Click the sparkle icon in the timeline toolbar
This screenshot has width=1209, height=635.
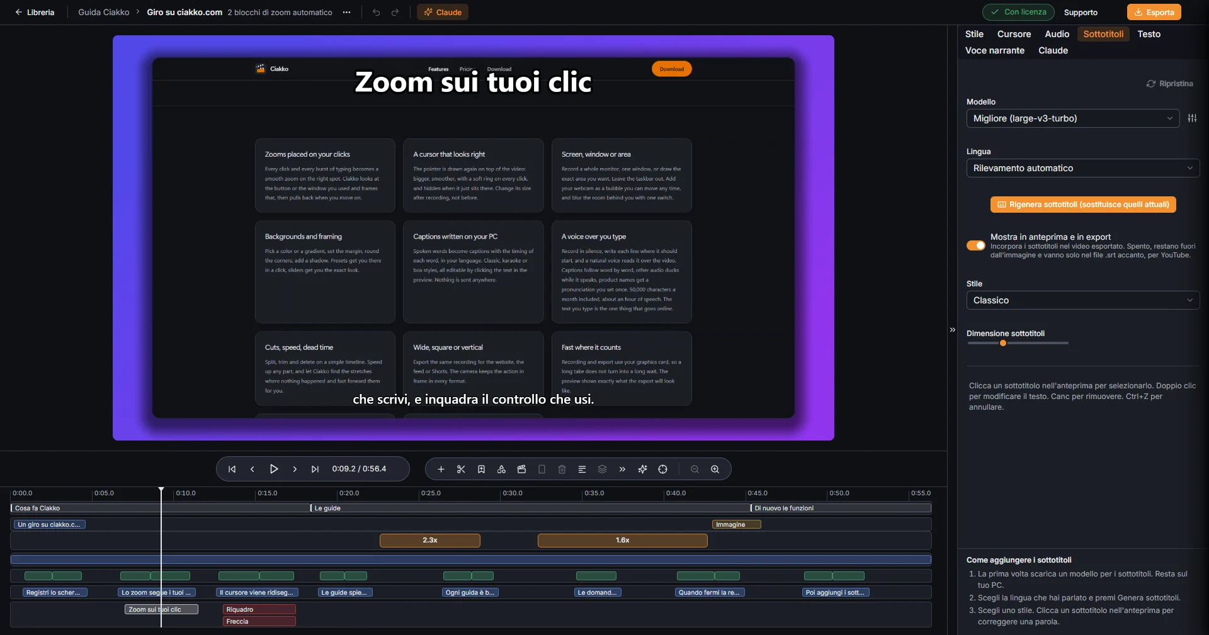click(642, 469)
